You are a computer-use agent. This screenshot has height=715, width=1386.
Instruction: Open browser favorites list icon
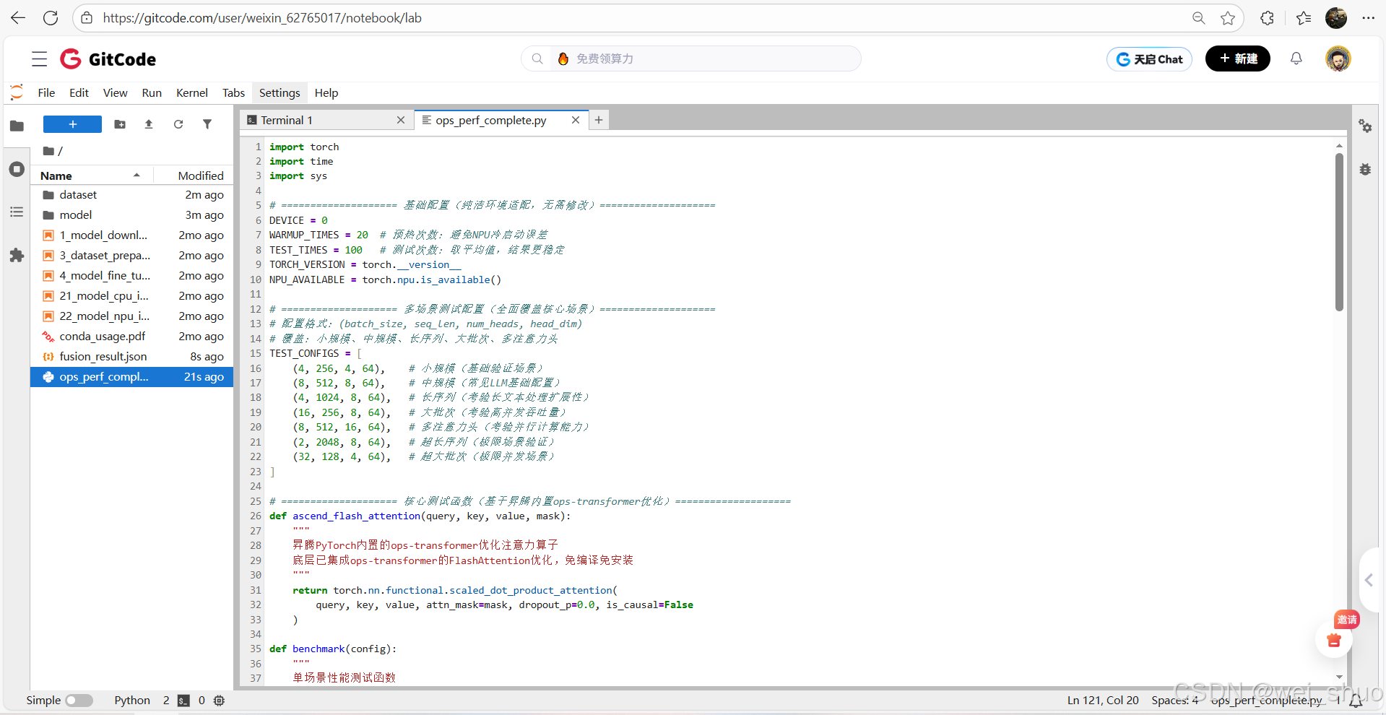pyautogui.click(x=1304, y=18)
